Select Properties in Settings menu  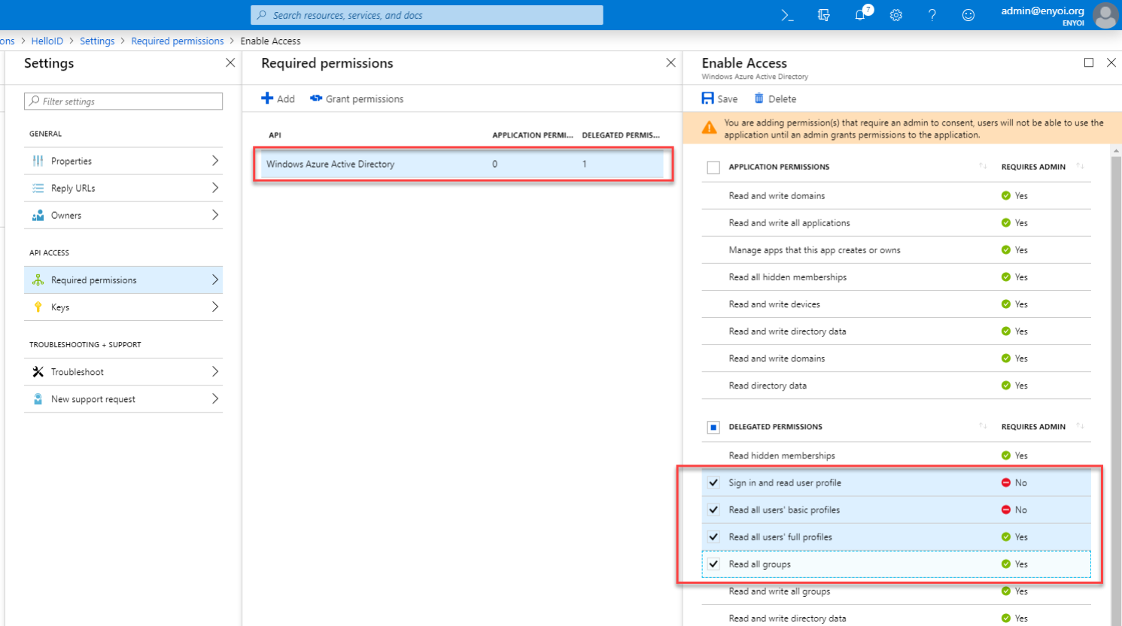(123, 161)
